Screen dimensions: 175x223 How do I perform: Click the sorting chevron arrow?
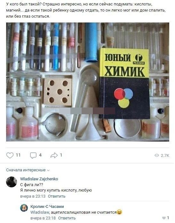tap(48, 170)
